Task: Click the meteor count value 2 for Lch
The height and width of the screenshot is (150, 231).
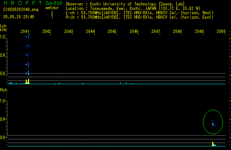Action: [52, 13]
